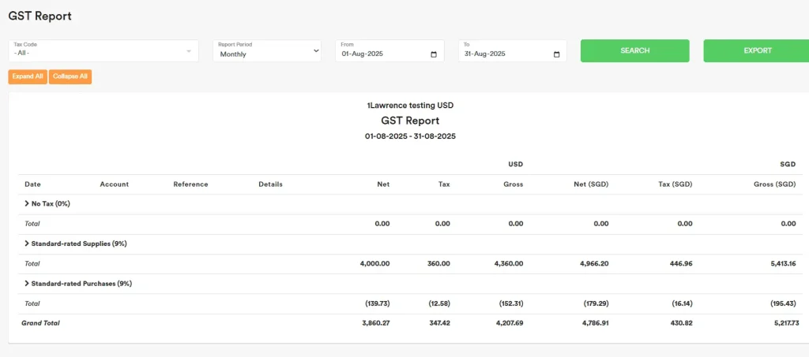This screenshot has height=357, width=809.
Task: Click the Account column header
Action: coord(114,184)
